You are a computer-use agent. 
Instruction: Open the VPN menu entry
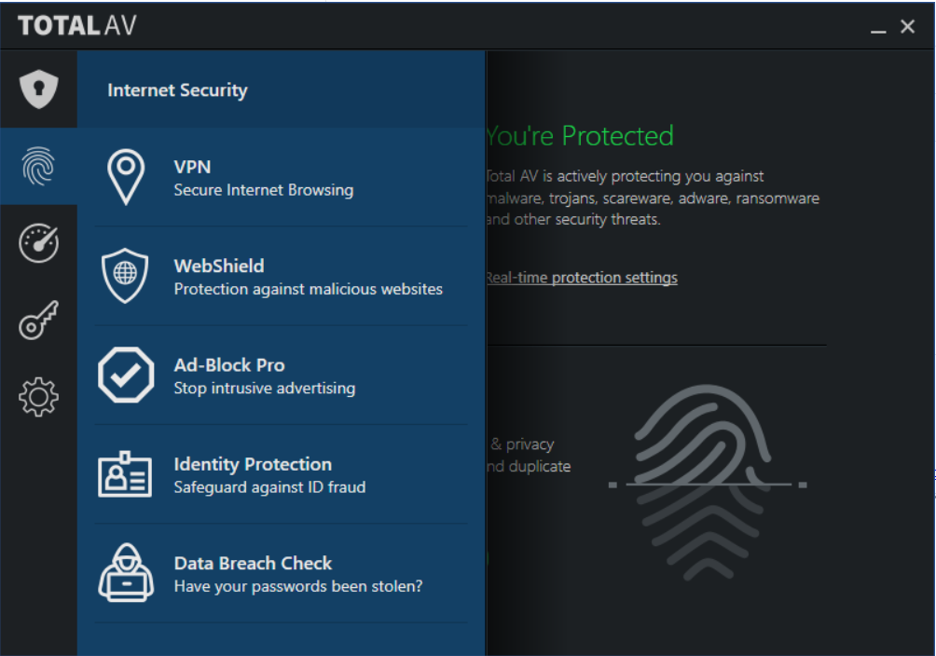pos(282,177)
